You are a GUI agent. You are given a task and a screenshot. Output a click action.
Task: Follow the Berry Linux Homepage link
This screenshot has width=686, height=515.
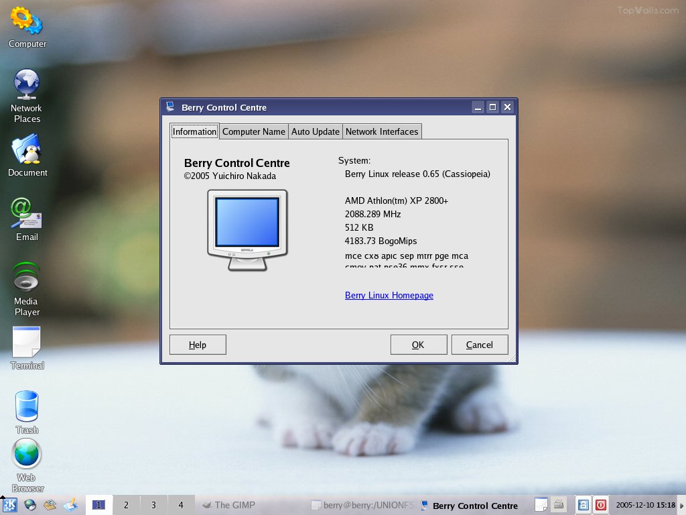(x=389, y=295)
